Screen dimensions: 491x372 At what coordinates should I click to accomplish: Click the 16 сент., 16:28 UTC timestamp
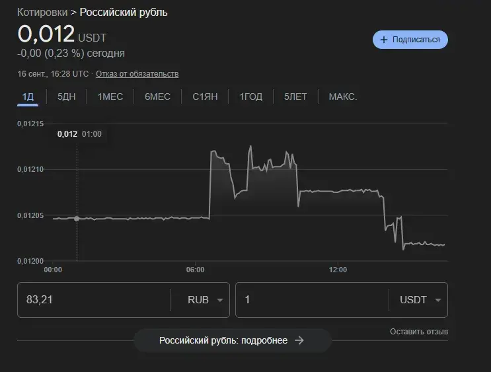pos(53,74)
